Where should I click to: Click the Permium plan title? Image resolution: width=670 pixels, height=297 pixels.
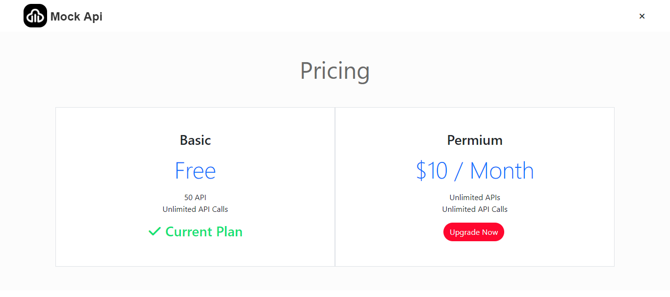pos(475,140)
